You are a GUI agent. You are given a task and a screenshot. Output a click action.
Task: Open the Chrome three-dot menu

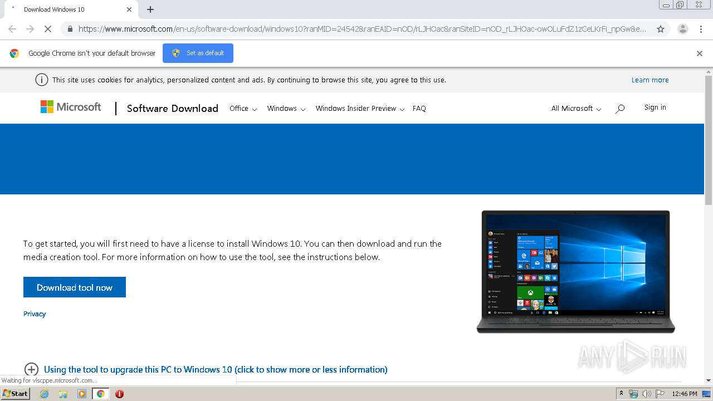click(701, 29)
